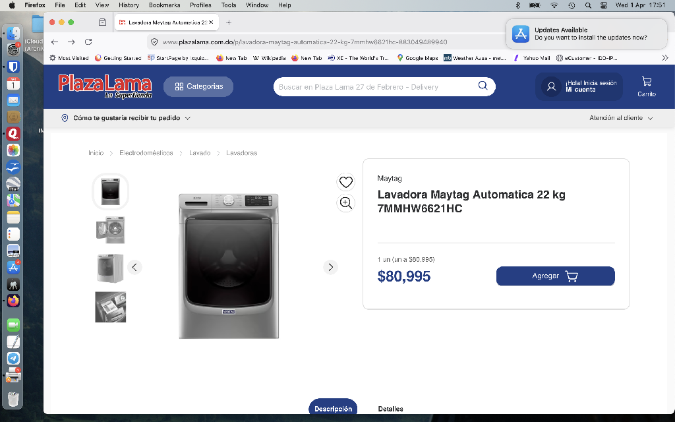Open Finder from the dock
The height and width of the screenshot is (422, 675).
(x=13, y=34)
